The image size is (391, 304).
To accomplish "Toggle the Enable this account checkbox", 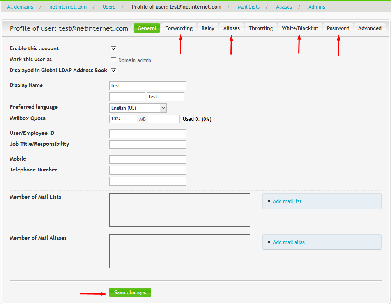I will coord(114,49).
